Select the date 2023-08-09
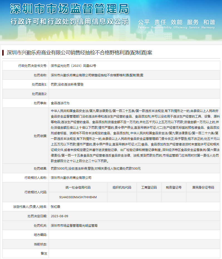This screenshot has height=259, width=222. pos(60,216)
